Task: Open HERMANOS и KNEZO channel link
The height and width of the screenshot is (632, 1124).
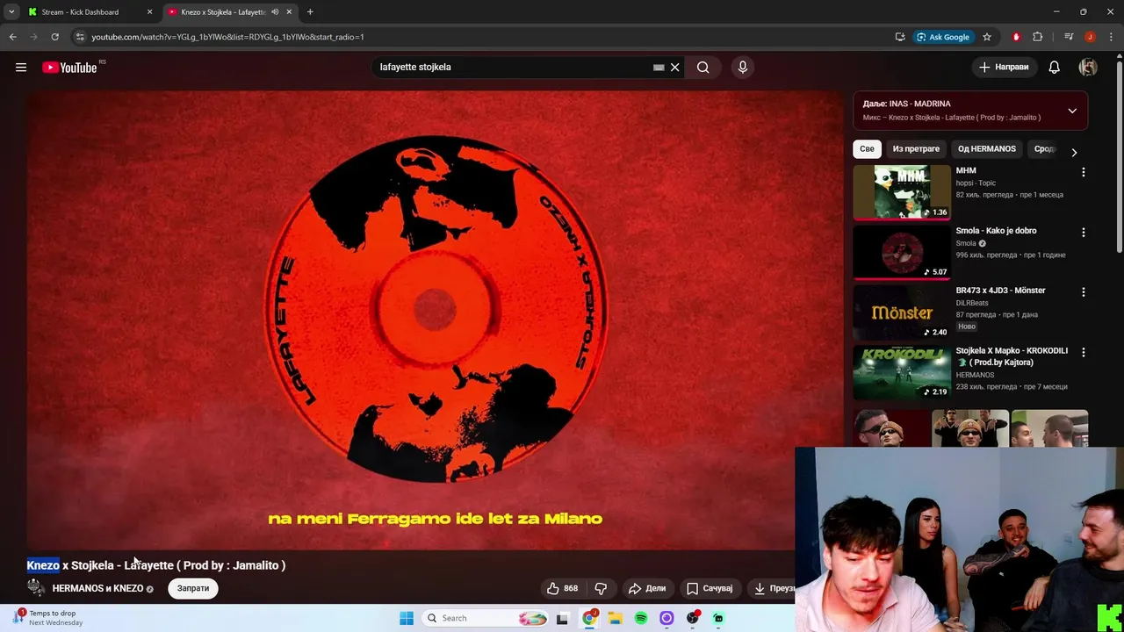Action: click(x=97, y=588)
